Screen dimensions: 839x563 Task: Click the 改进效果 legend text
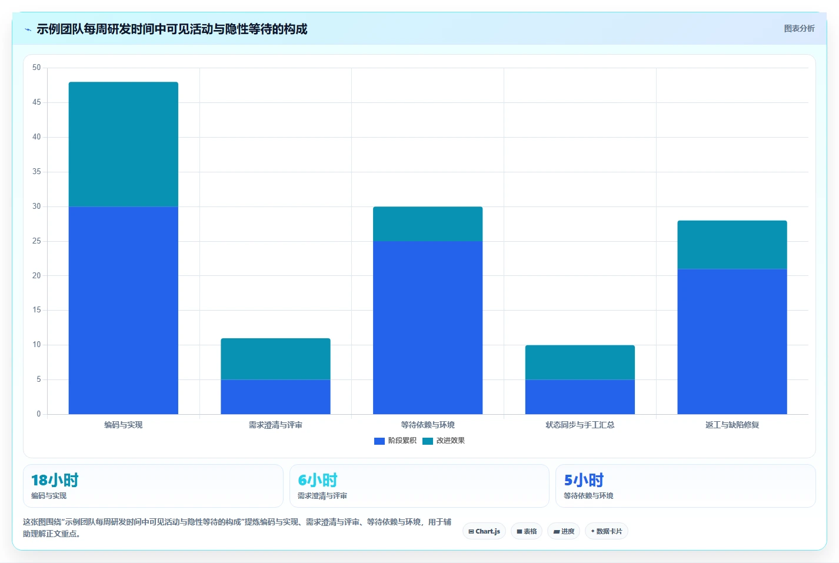451,441
